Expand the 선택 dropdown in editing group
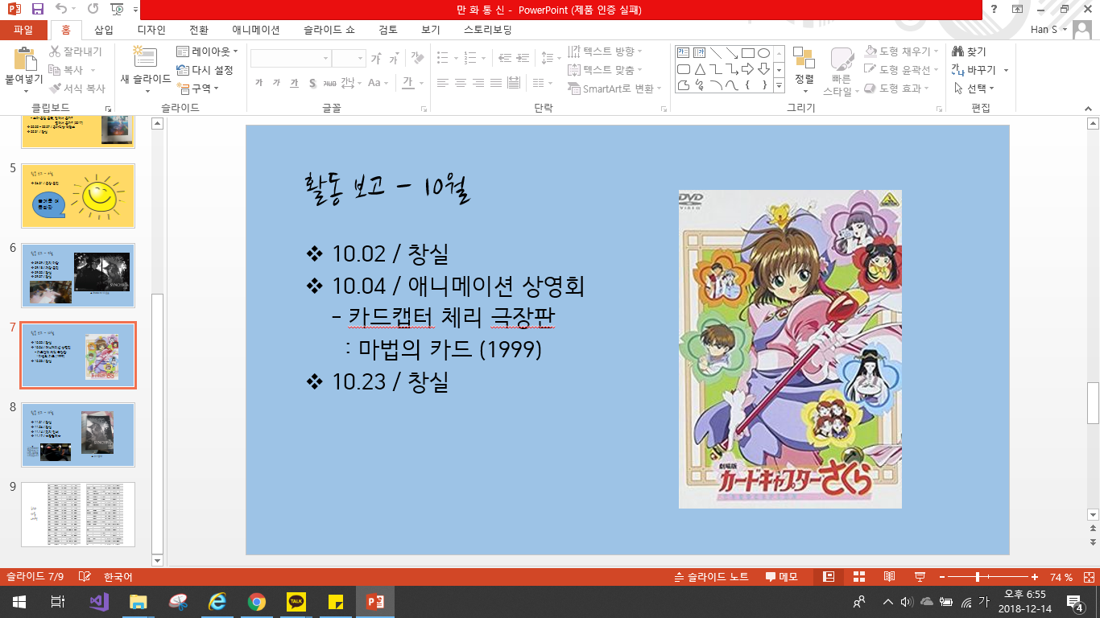 tap(974, 89)
